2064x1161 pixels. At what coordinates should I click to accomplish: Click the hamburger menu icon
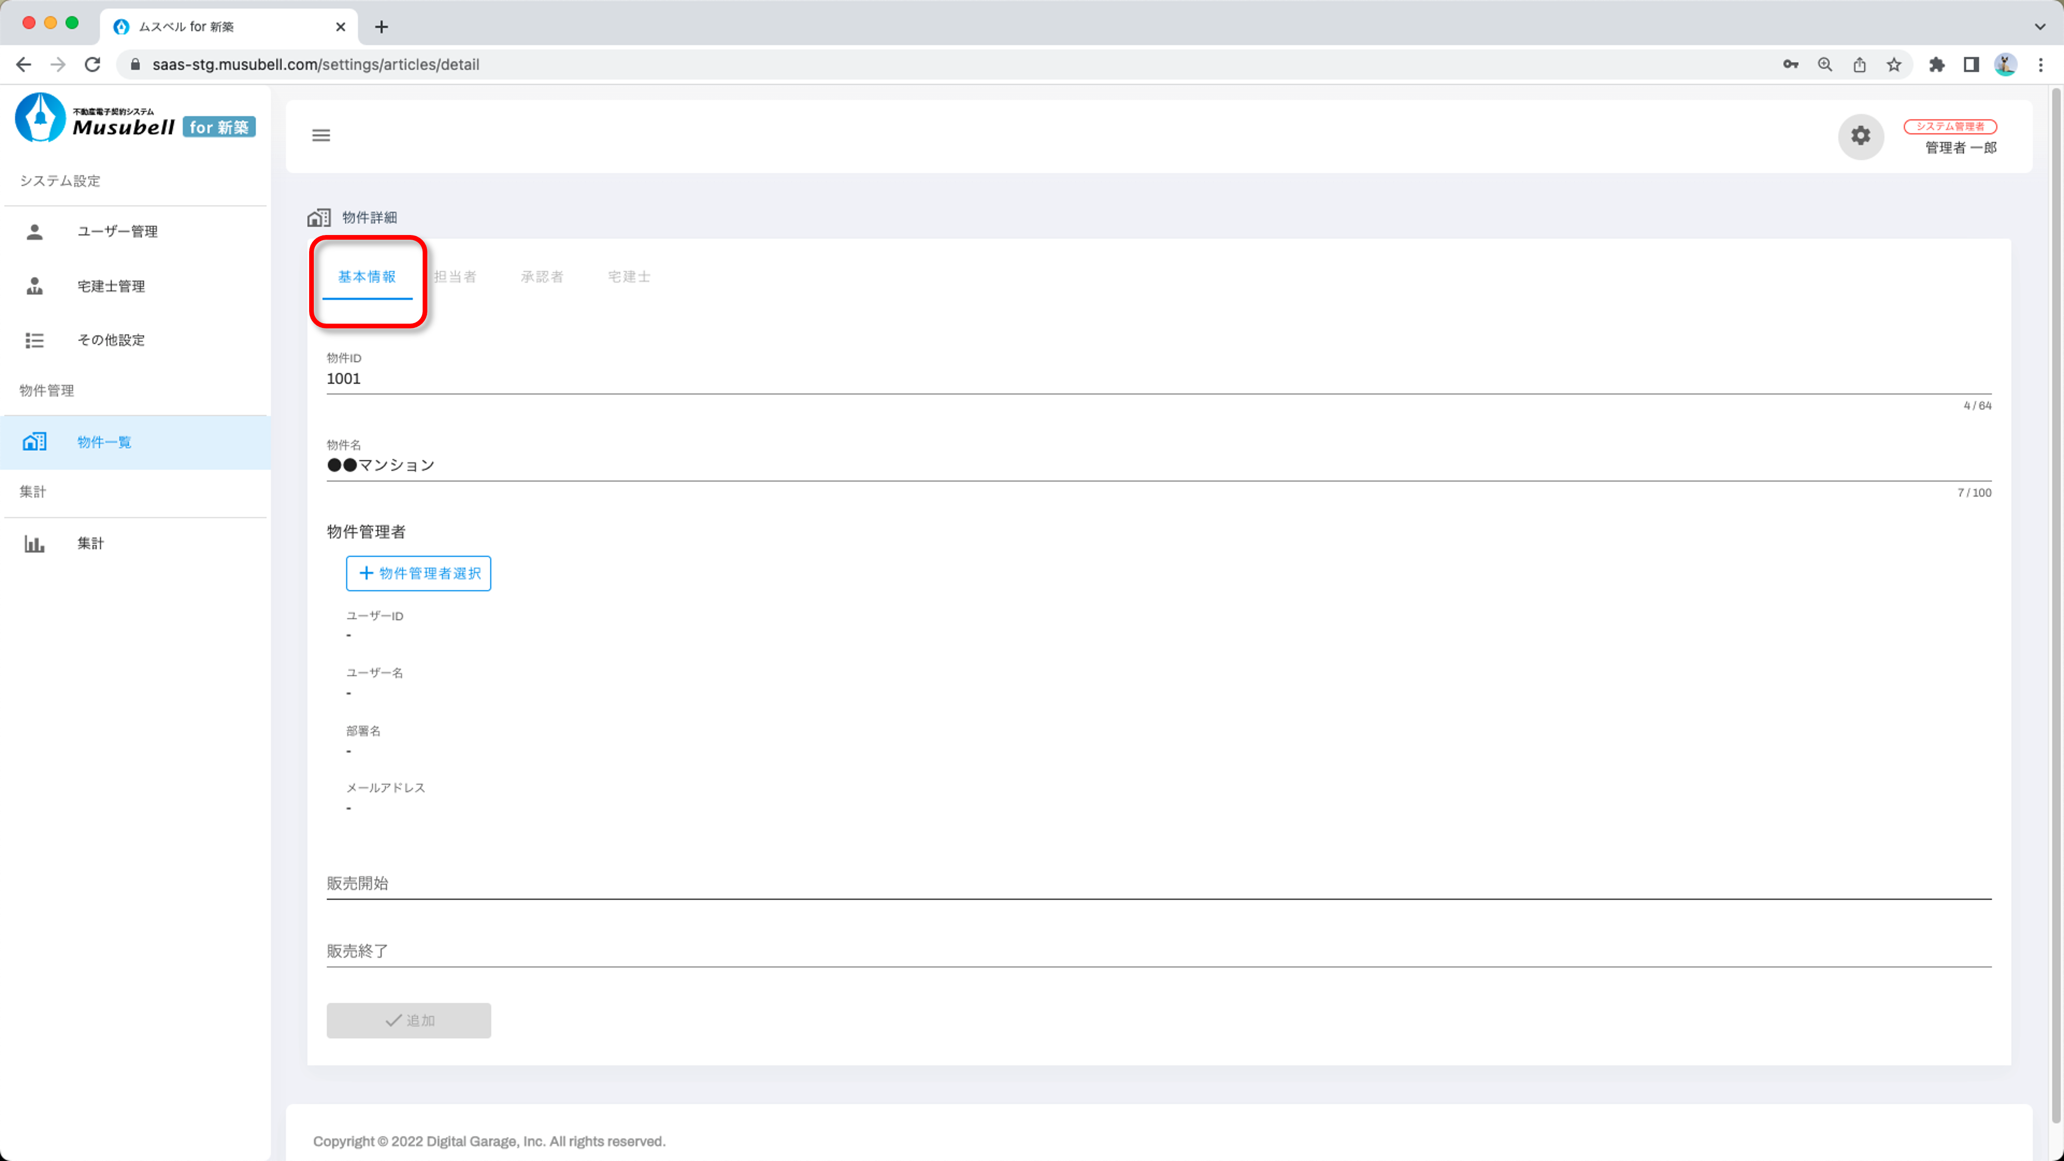[320, 136]
